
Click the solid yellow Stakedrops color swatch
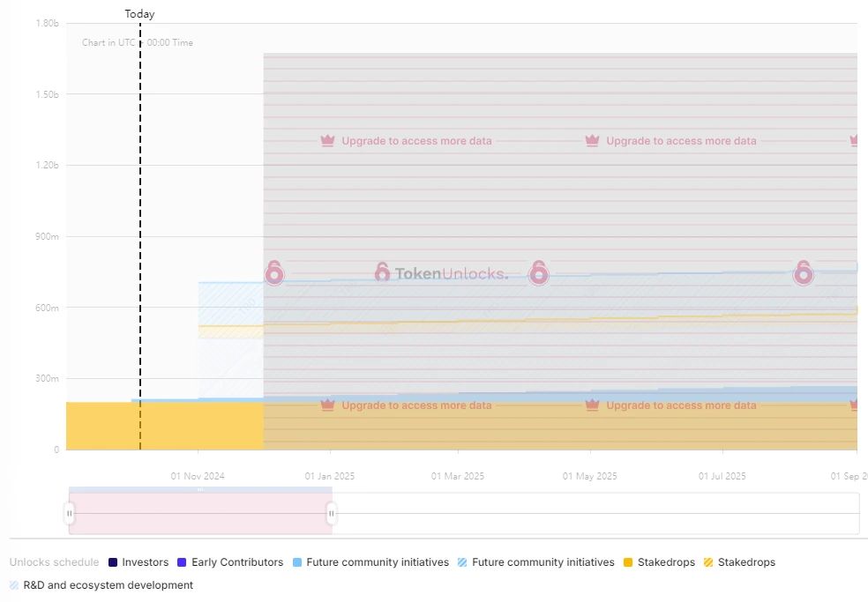coord(628,562)
